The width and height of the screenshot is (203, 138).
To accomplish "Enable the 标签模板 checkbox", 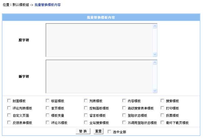I will coord(47,101).
